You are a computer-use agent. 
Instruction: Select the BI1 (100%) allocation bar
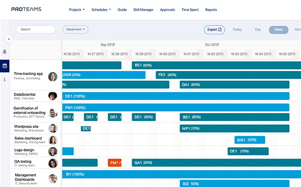182,174
